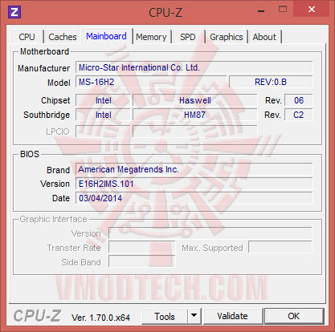Select the Chipset Intel vendor field
The height and width of the screenshot is (332, 335).
(x=103, y=100)
